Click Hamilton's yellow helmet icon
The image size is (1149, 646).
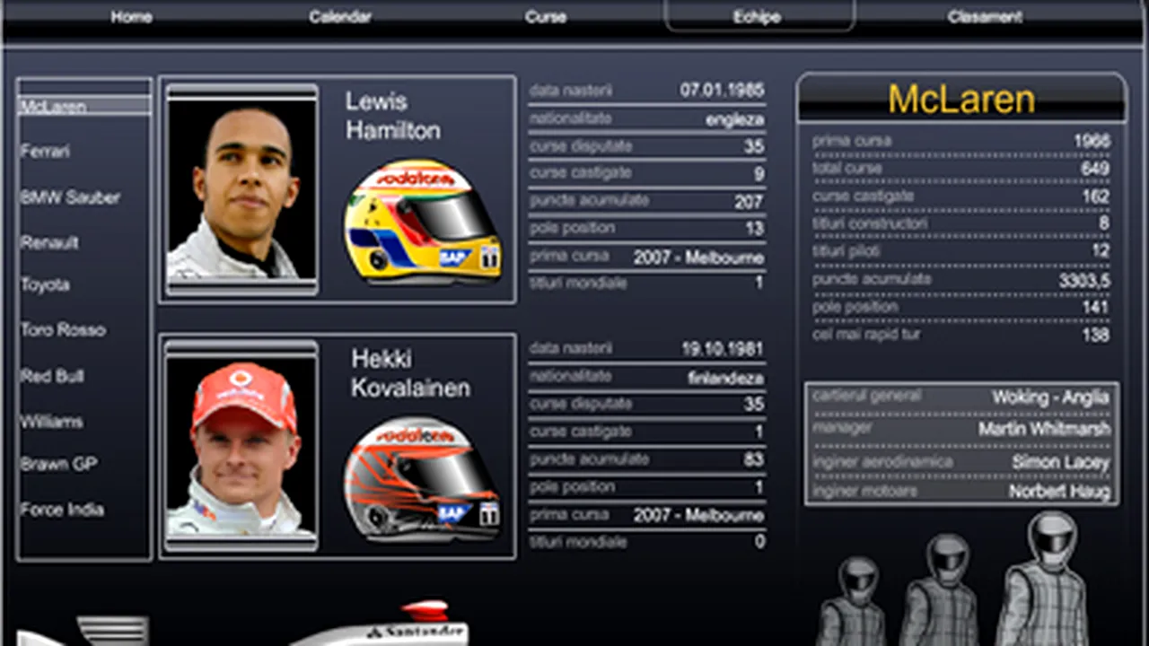tap(424, 222)
